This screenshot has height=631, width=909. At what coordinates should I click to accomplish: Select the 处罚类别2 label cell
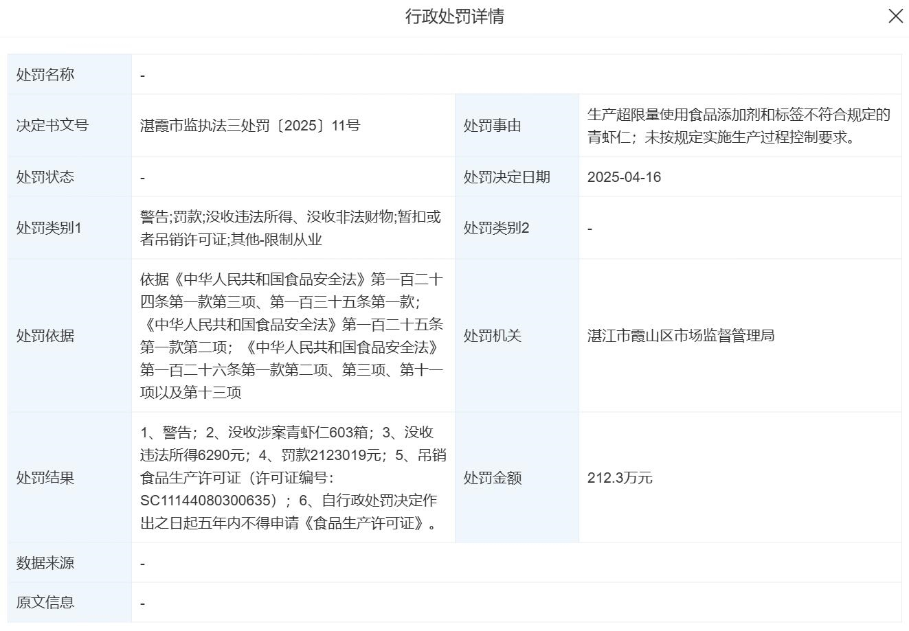coord(517,228)
